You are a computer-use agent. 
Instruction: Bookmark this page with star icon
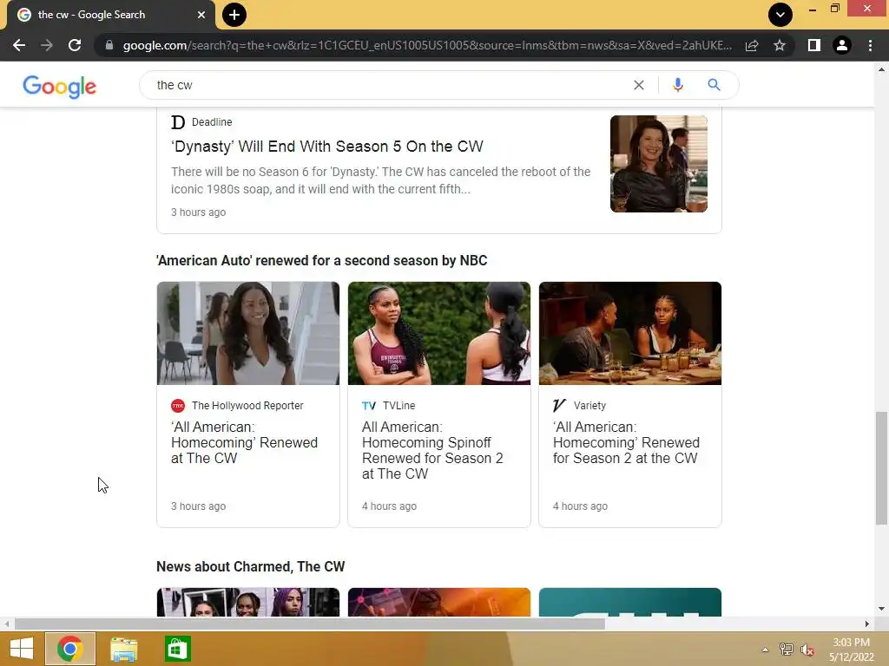(780, 45)
